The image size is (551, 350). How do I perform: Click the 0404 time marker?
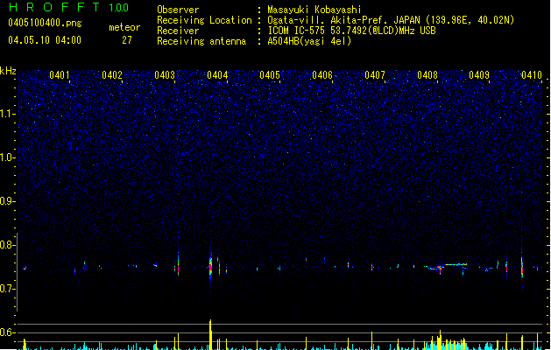tap(217, 75)
